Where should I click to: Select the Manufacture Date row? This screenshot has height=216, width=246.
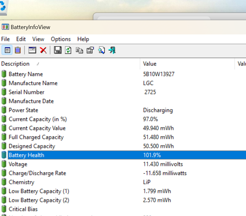click(123, 101)
